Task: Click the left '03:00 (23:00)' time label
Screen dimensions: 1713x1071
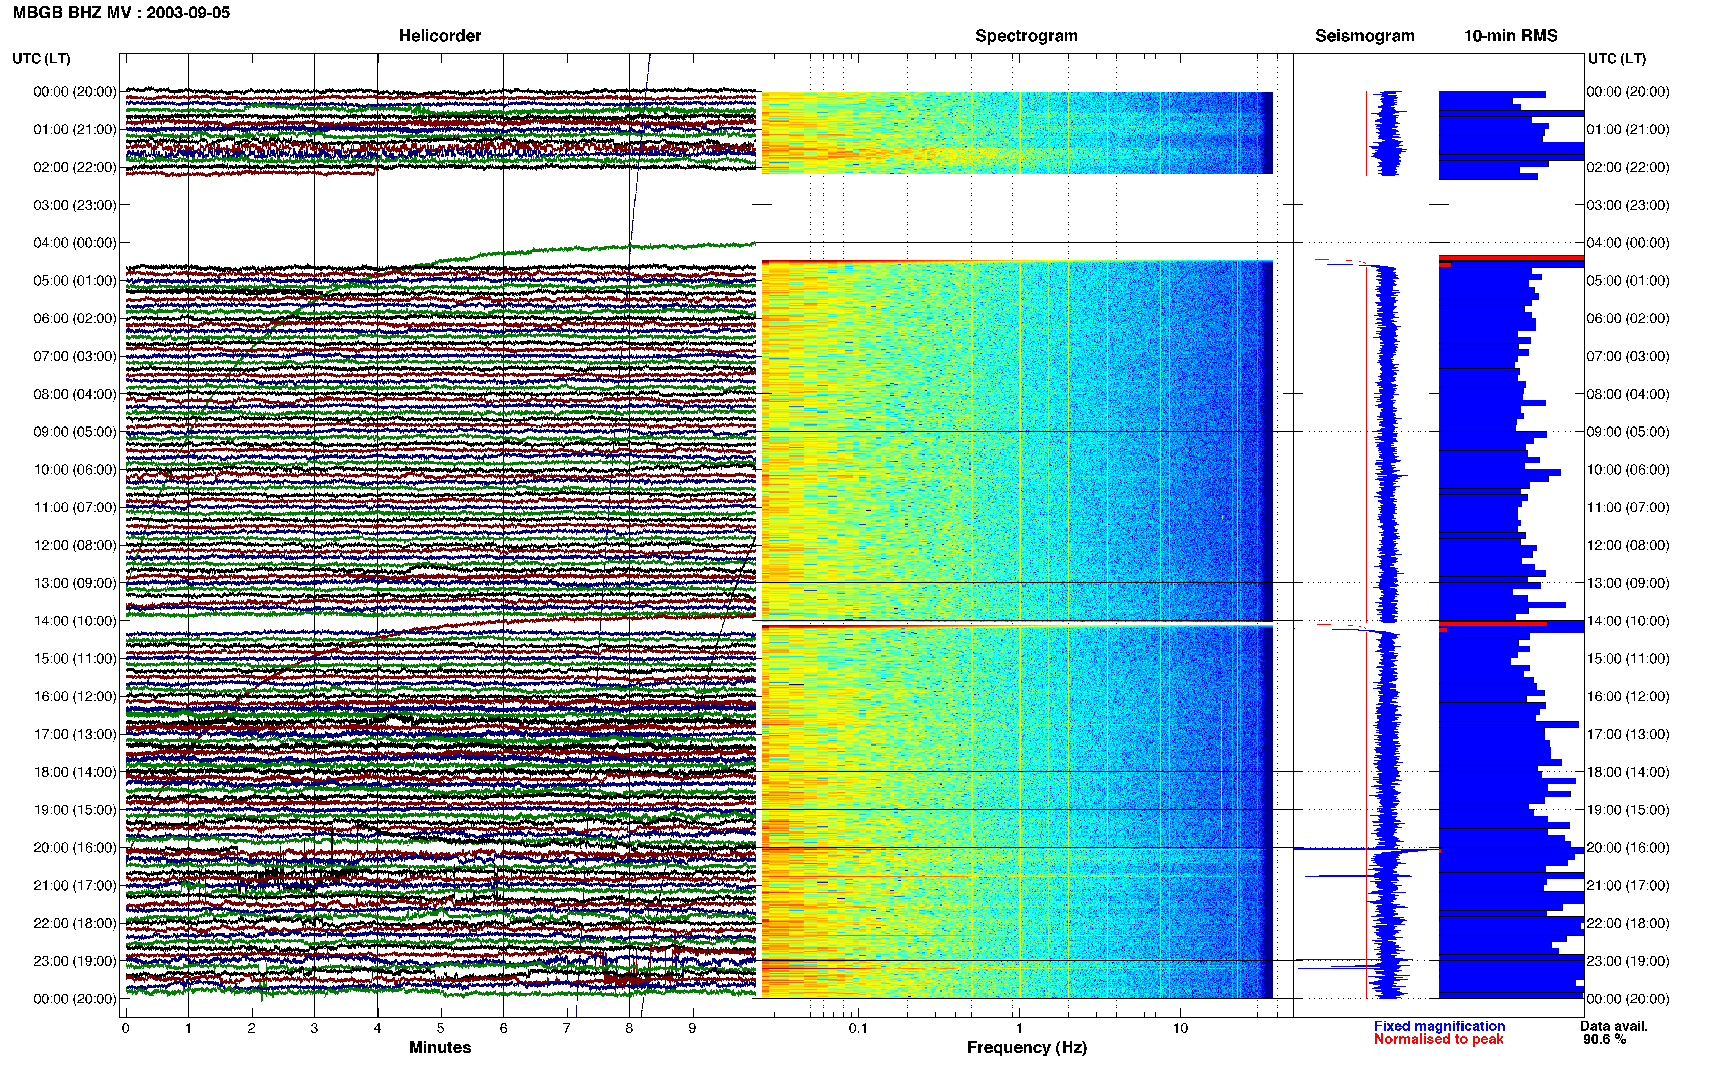Action: click(x=75, y=205)
